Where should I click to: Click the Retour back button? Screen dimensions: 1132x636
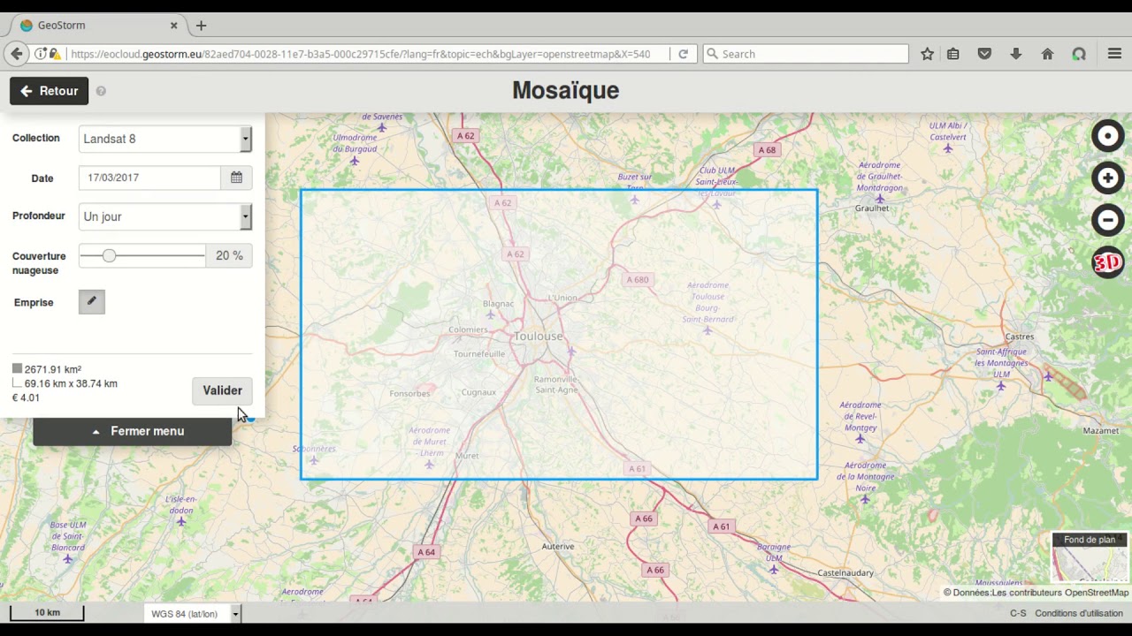pyautogui.click(x=50, y=91)
